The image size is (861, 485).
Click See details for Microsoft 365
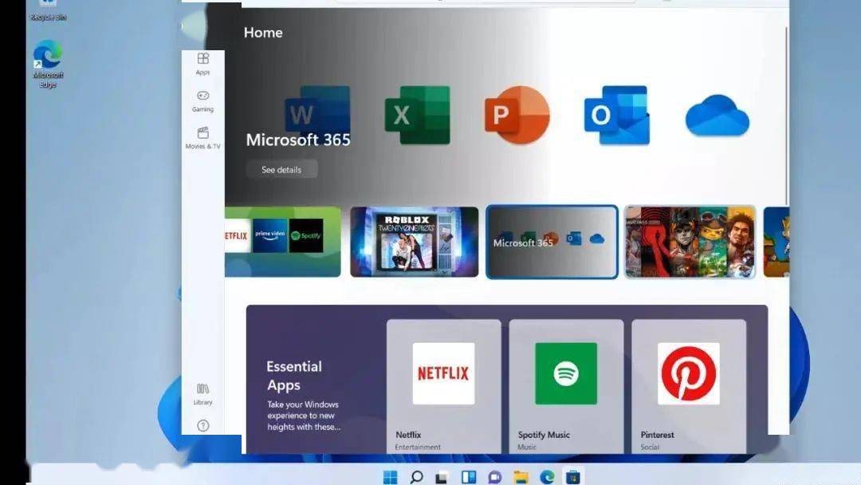pos(281,170)
